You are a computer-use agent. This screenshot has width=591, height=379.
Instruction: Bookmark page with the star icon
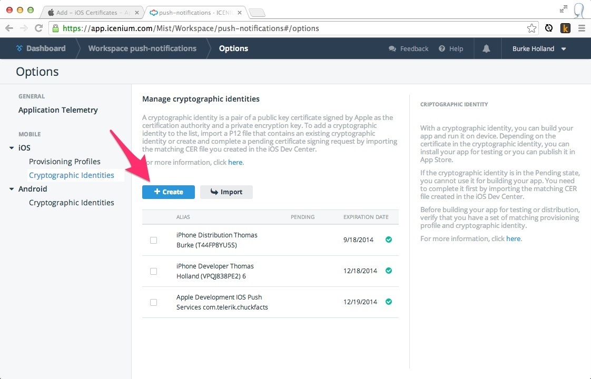532,28
